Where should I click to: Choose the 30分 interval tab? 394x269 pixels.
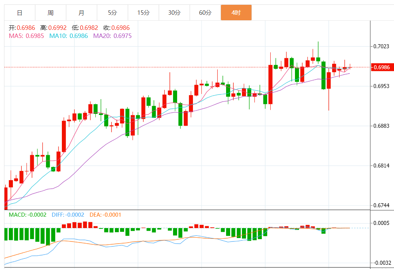(x=175, y=13)
